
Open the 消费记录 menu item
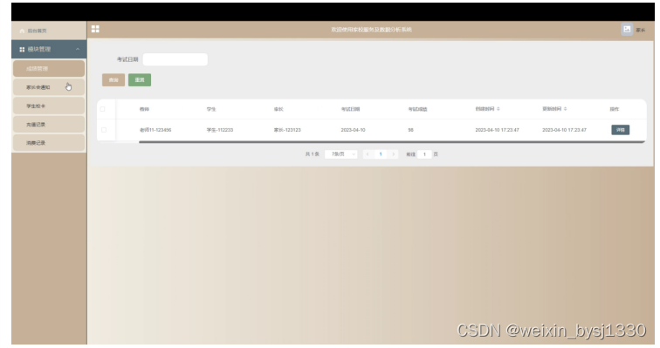pyautogui.click(x=49, y=143)
